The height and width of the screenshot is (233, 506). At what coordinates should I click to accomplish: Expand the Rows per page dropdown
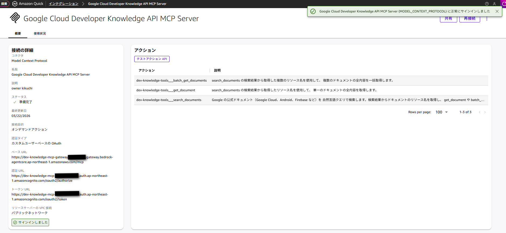pos(442,112)
